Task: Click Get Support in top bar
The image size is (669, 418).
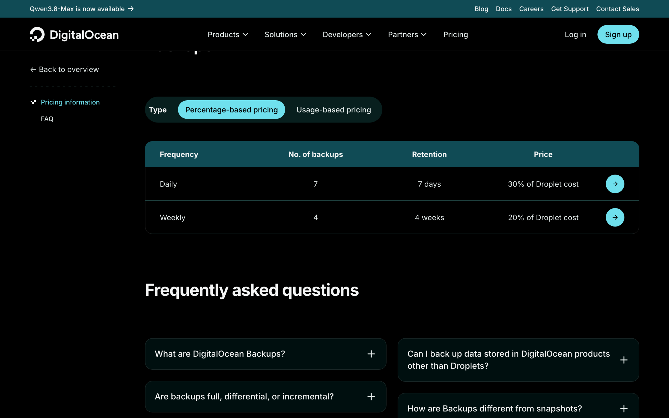Action: [x=569, y=9]
